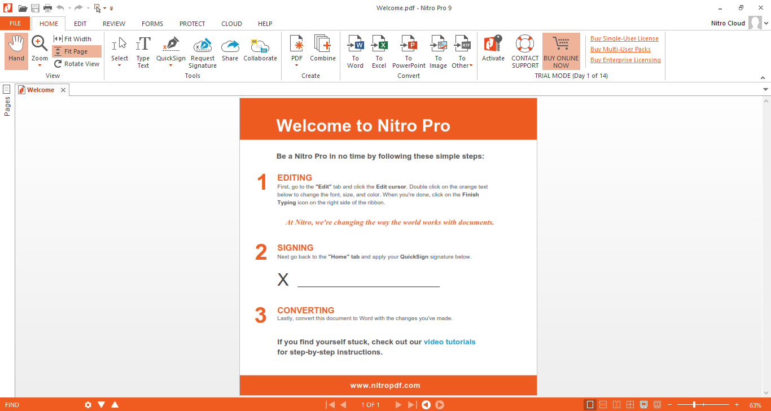Click the Save disk icon in quick access toolbar

pos(36,8)
